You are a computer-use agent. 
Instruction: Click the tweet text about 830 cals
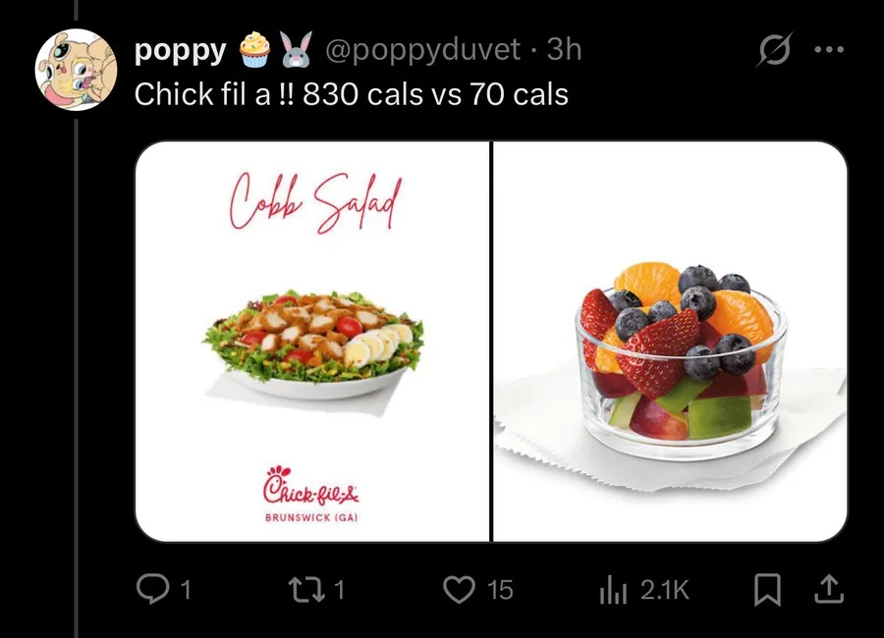pos(351,94)
